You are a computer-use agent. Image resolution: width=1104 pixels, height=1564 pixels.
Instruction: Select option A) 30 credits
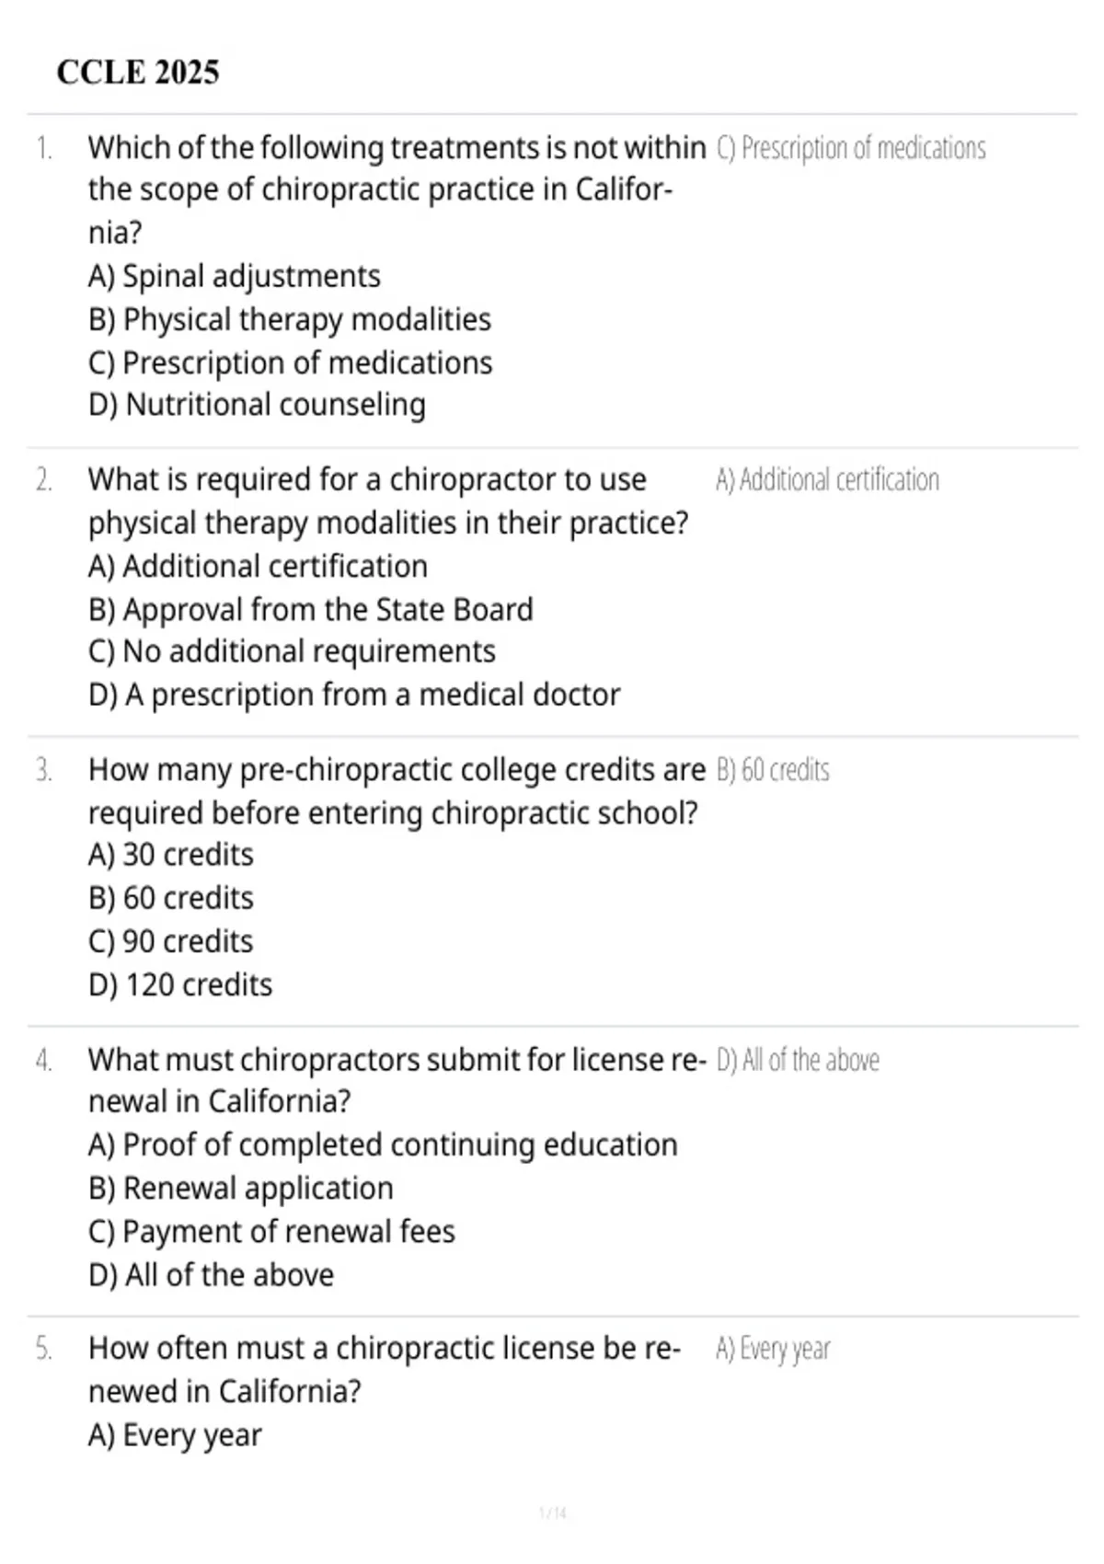[171, 855]
